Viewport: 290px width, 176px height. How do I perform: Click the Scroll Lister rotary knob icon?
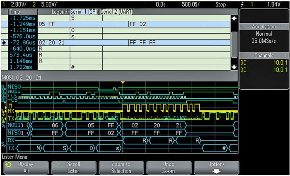coord(56,164)
